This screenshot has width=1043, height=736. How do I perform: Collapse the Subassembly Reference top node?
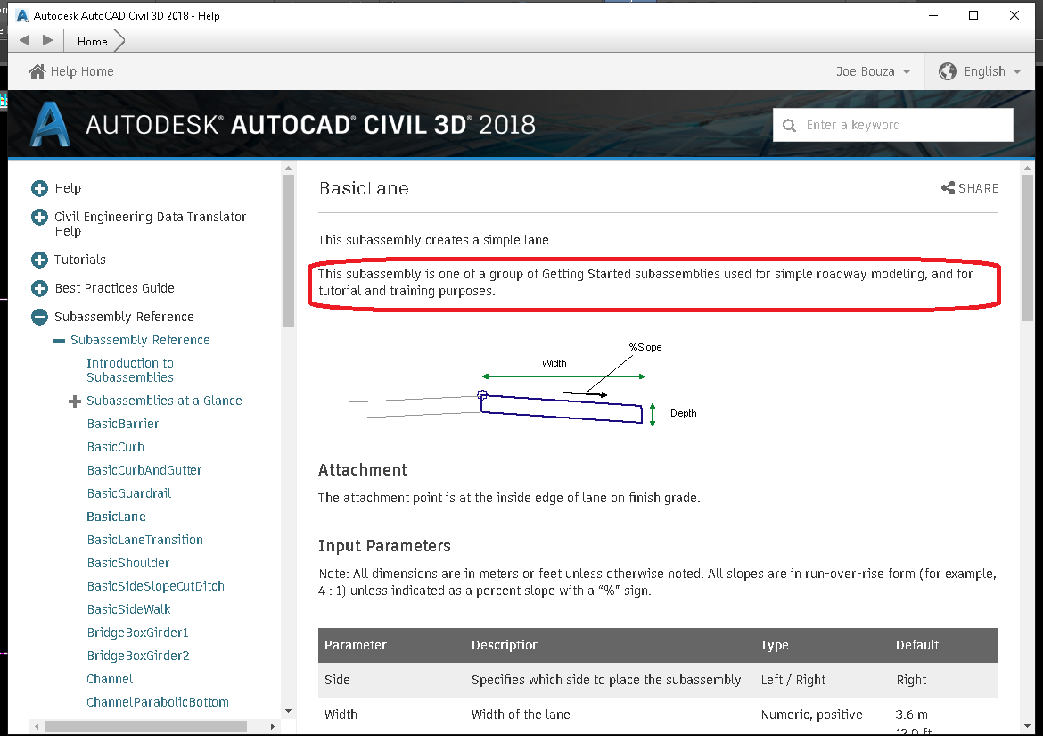39,317
